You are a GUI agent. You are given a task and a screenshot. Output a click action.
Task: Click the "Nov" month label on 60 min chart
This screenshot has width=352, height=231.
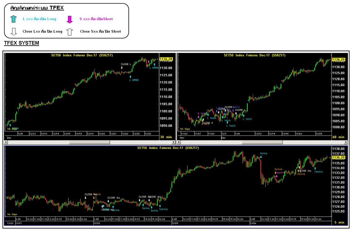coord(182,138)
